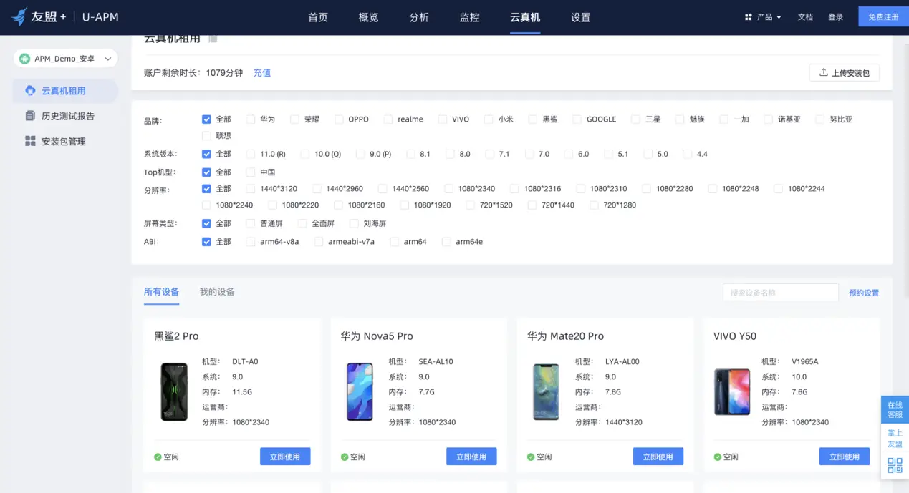Image resolution: width=909 pixels, height=493 pixels.
Task: Uncheck the 全部 brand checkbox
Action: click(206, 119)
